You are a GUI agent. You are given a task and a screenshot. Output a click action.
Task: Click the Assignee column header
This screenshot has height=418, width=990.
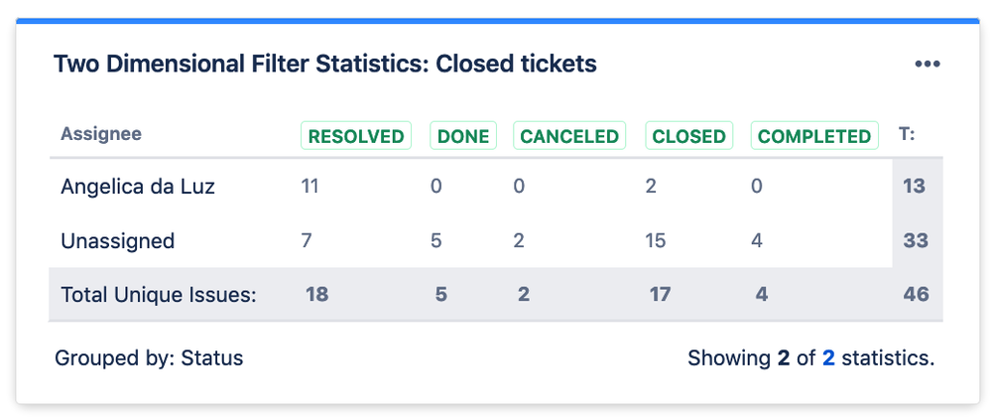click(x=101, y=134)
